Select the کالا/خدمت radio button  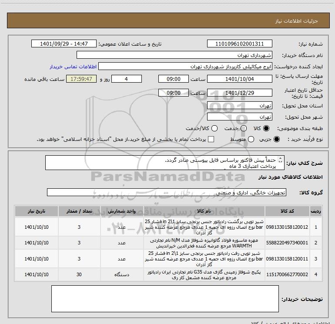214,128
